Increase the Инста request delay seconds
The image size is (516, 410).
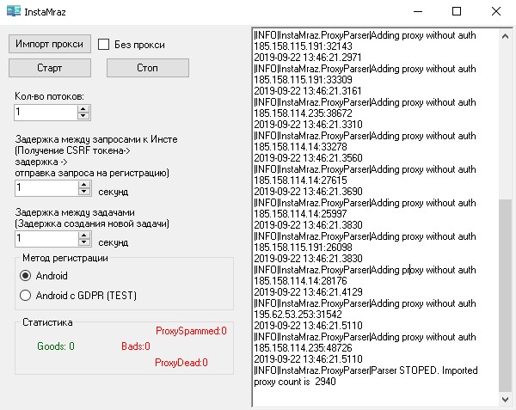click(83, 184)
